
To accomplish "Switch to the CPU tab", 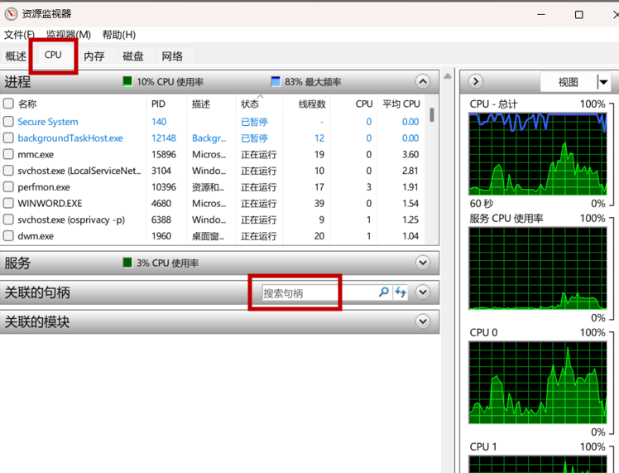I will (x=53, y=55).
